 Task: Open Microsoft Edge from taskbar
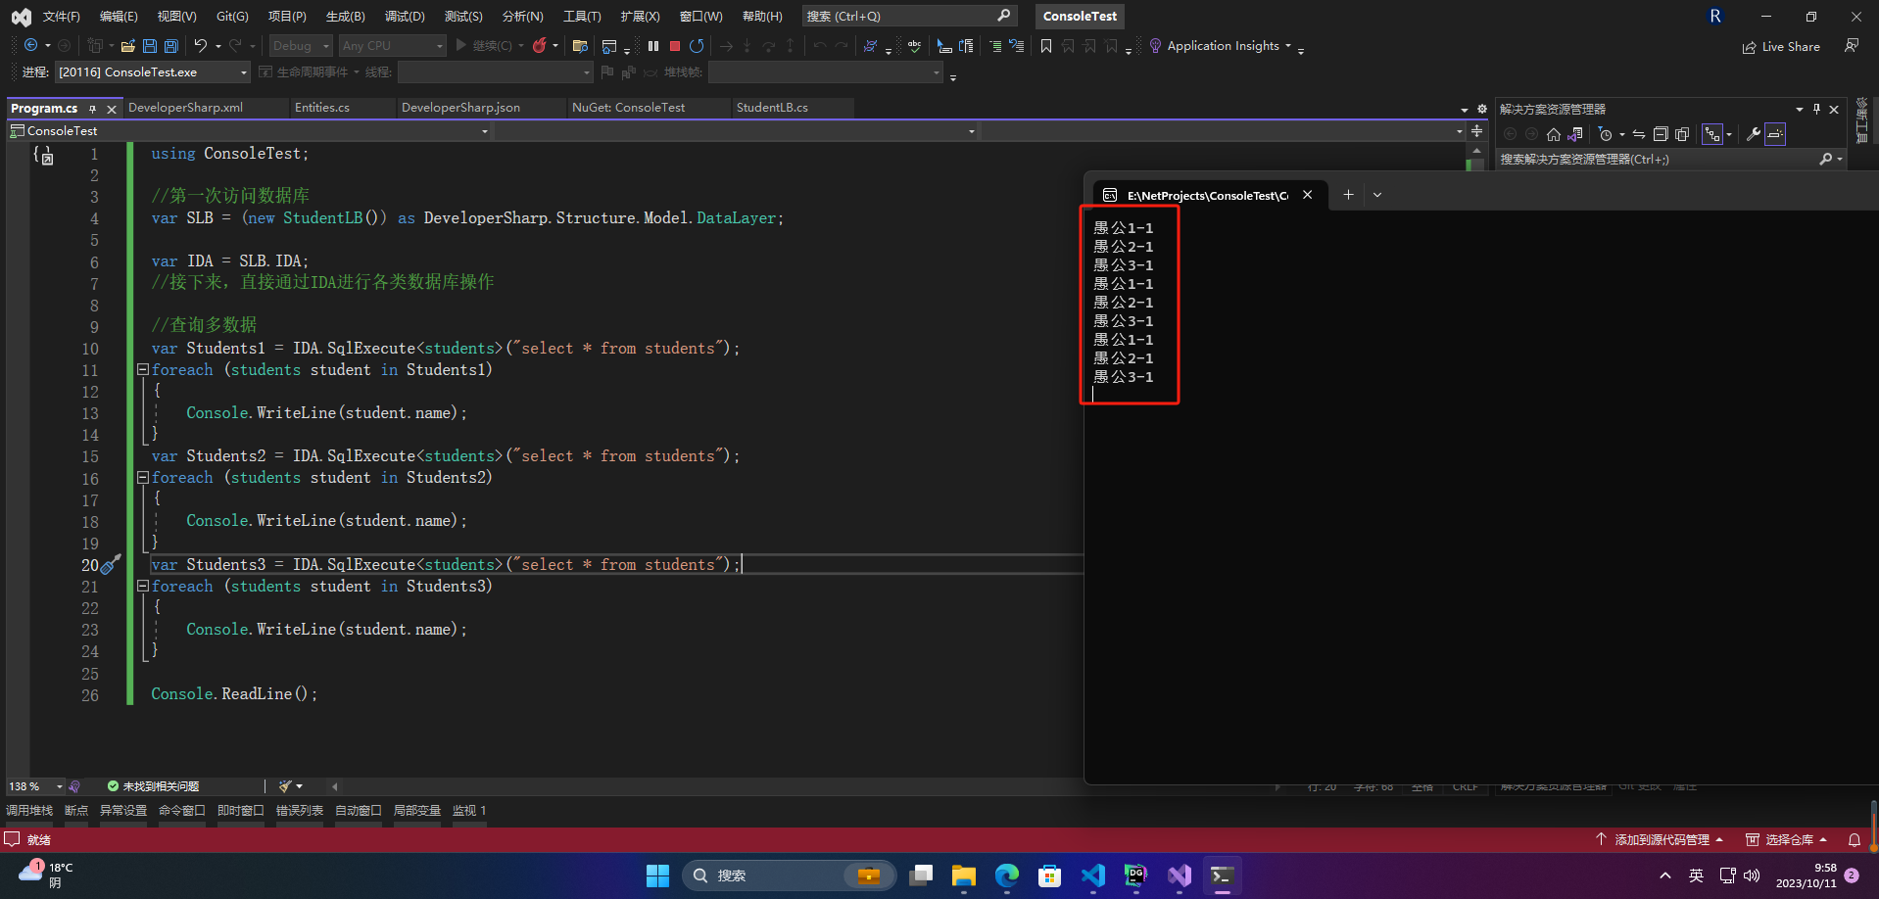tap(1006, 875)
